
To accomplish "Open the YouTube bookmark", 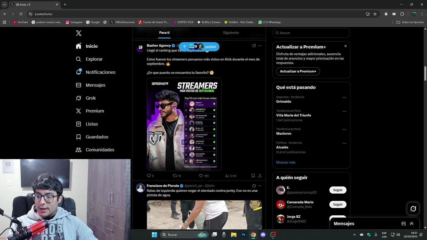I will tap(20, 22).
